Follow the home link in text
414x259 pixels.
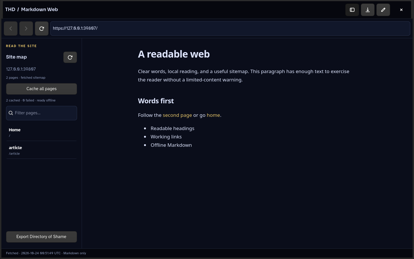pos(213,115)
